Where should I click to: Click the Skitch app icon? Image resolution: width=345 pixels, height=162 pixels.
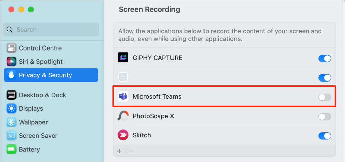(123, 135)
